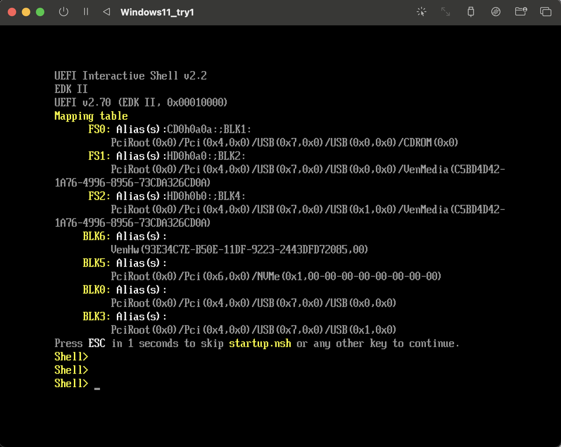The height and width of the screenshot is (447, 561).
Task: Click the device path under BLK0
Action: 253,303
